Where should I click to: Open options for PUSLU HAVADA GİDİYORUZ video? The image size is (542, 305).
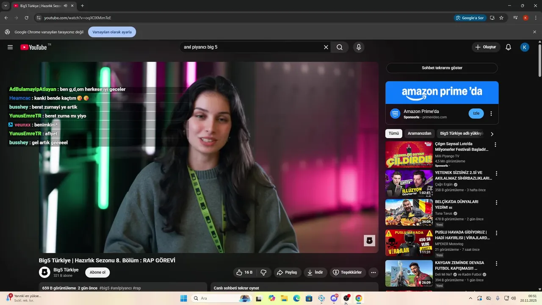pyautogui.click(x=497, y=233)
